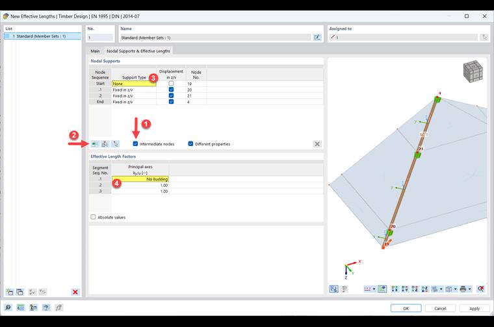Click the deselect items icon in List toolbar
Screen dimensions: 494x327
(42, 292)
